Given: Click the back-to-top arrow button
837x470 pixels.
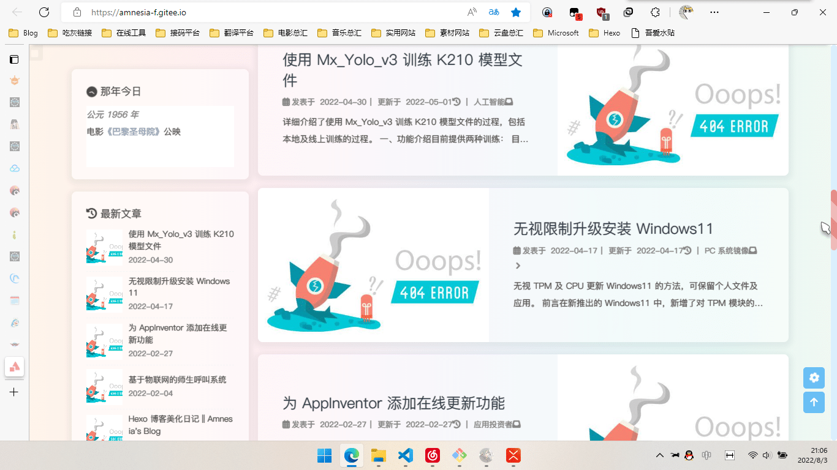Looking at the screenshot, I should 814,402.
